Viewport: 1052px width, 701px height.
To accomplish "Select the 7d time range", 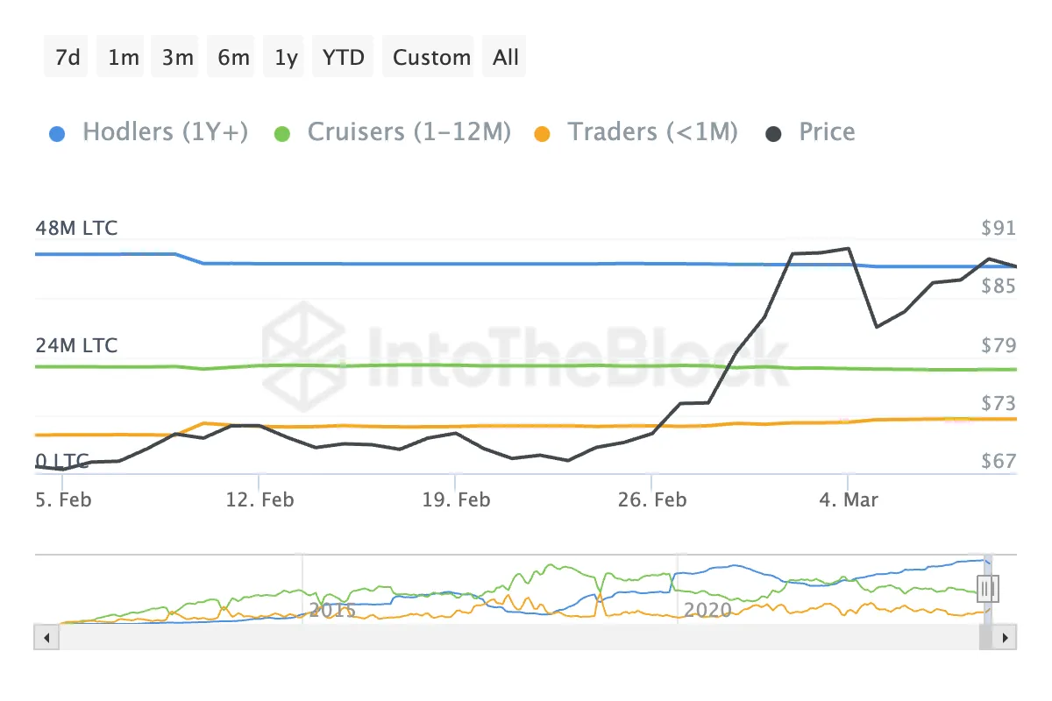I will click(67, 58).
